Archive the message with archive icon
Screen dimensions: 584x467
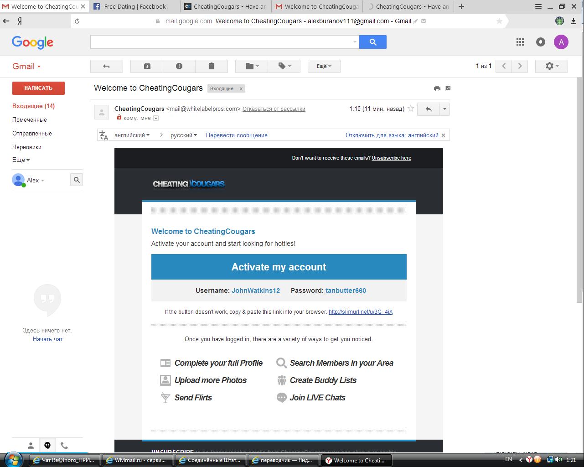click(x=147, y=66)
